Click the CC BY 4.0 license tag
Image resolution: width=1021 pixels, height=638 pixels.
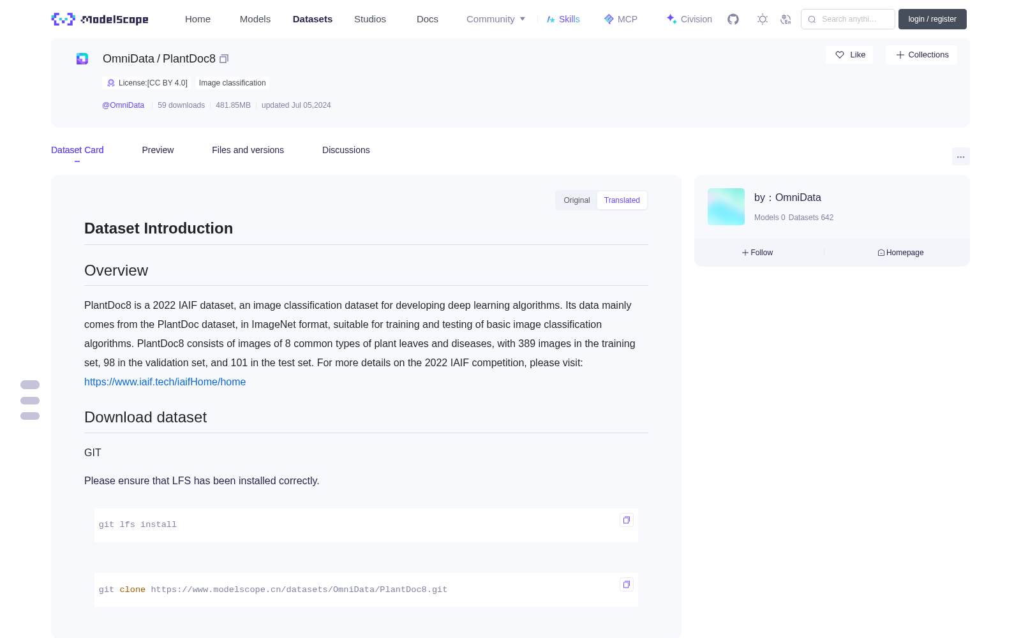click(147, 83)
